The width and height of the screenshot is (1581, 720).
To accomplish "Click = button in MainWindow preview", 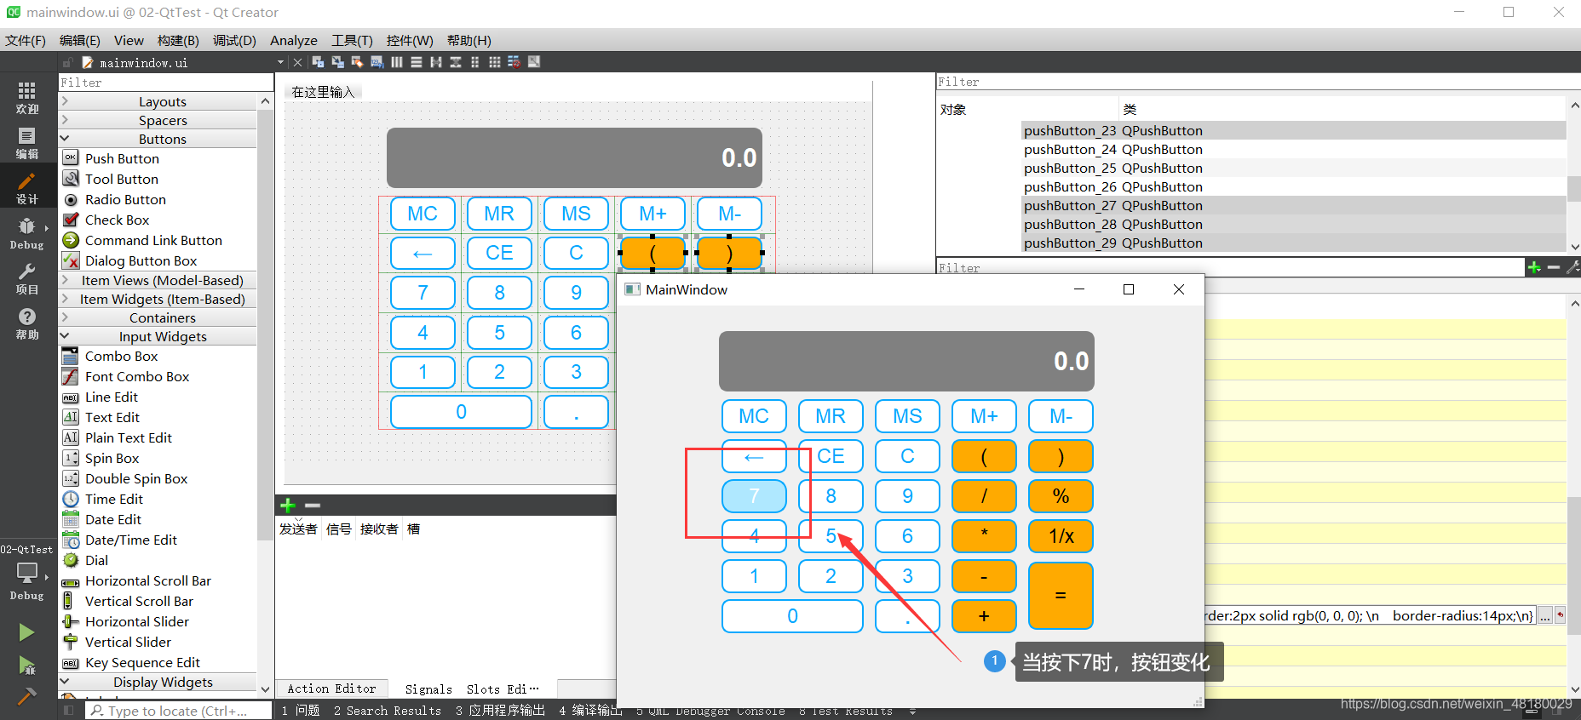I will click(1061, 595).
